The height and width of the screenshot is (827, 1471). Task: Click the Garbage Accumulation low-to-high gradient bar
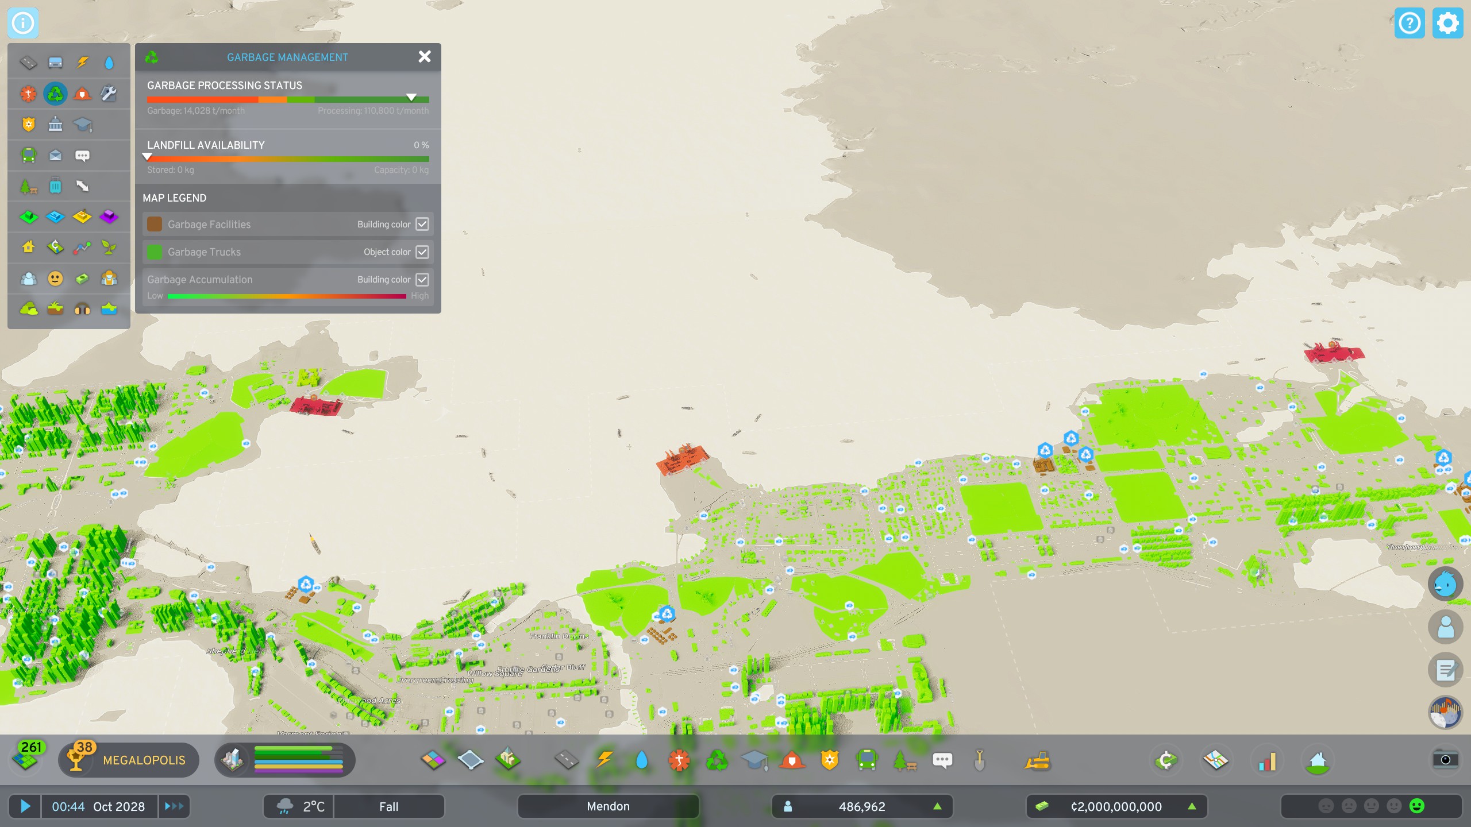(x=287, y=296)
